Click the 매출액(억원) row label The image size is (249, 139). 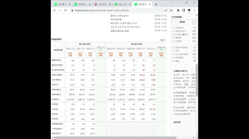click(x=56, y=60)
